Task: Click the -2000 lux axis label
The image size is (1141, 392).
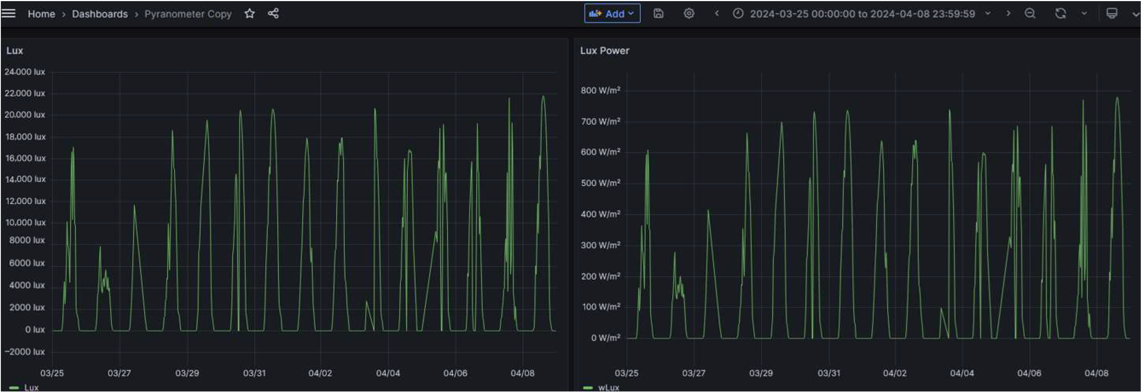Action: tap(24, 352)
